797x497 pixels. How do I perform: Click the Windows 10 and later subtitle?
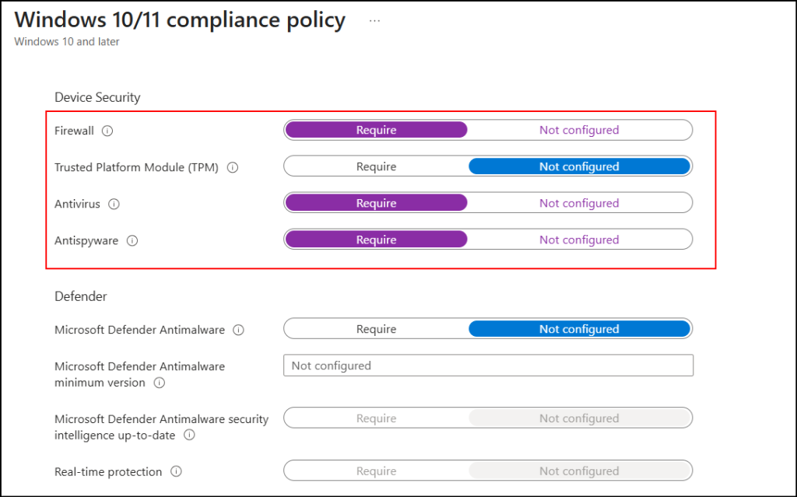[67, 42]
